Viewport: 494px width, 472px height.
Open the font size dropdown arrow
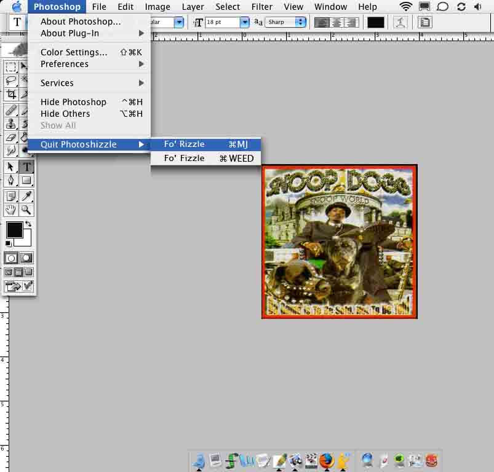[x=244, y=22]
